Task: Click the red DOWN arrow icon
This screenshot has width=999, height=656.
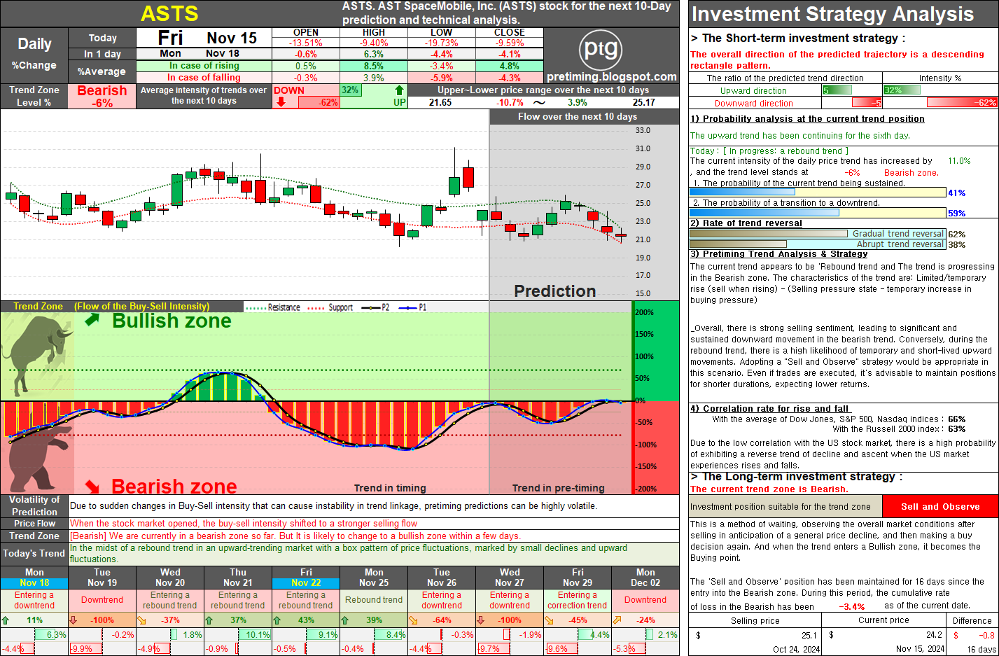Action: (x=281, y=102)
